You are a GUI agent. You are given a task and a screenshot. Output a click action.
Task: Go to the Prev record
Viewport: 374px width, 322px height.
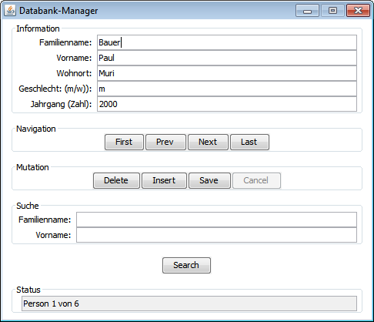tap(165, 142)
